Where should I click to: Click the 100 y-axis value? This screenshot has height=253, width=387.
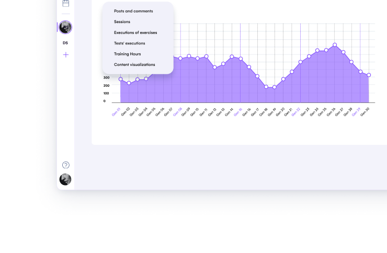[106, 93]
